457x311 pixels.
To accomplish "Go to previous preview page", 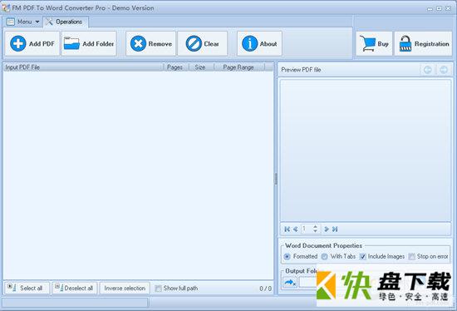I will pos(295,229).
